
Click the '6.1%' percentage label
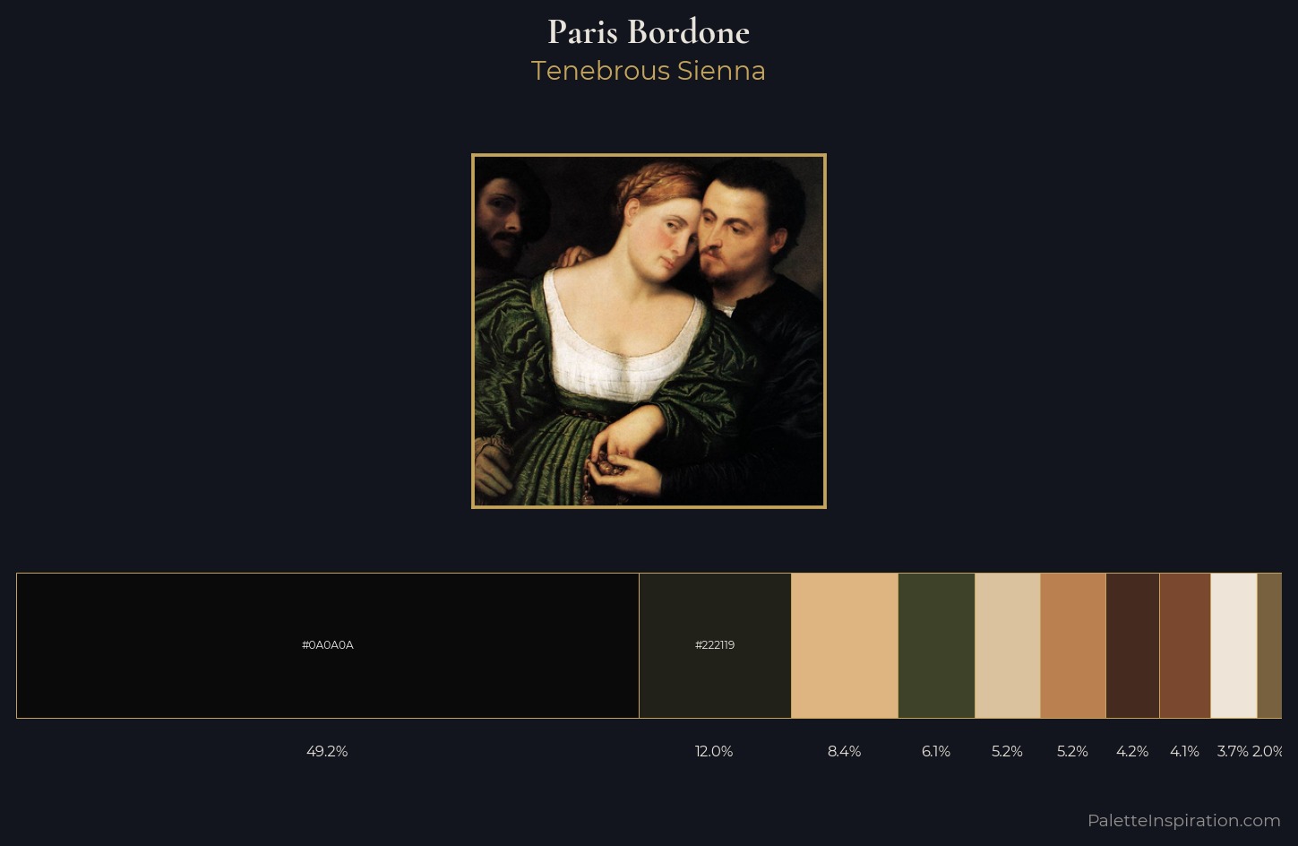click(936, 751)
